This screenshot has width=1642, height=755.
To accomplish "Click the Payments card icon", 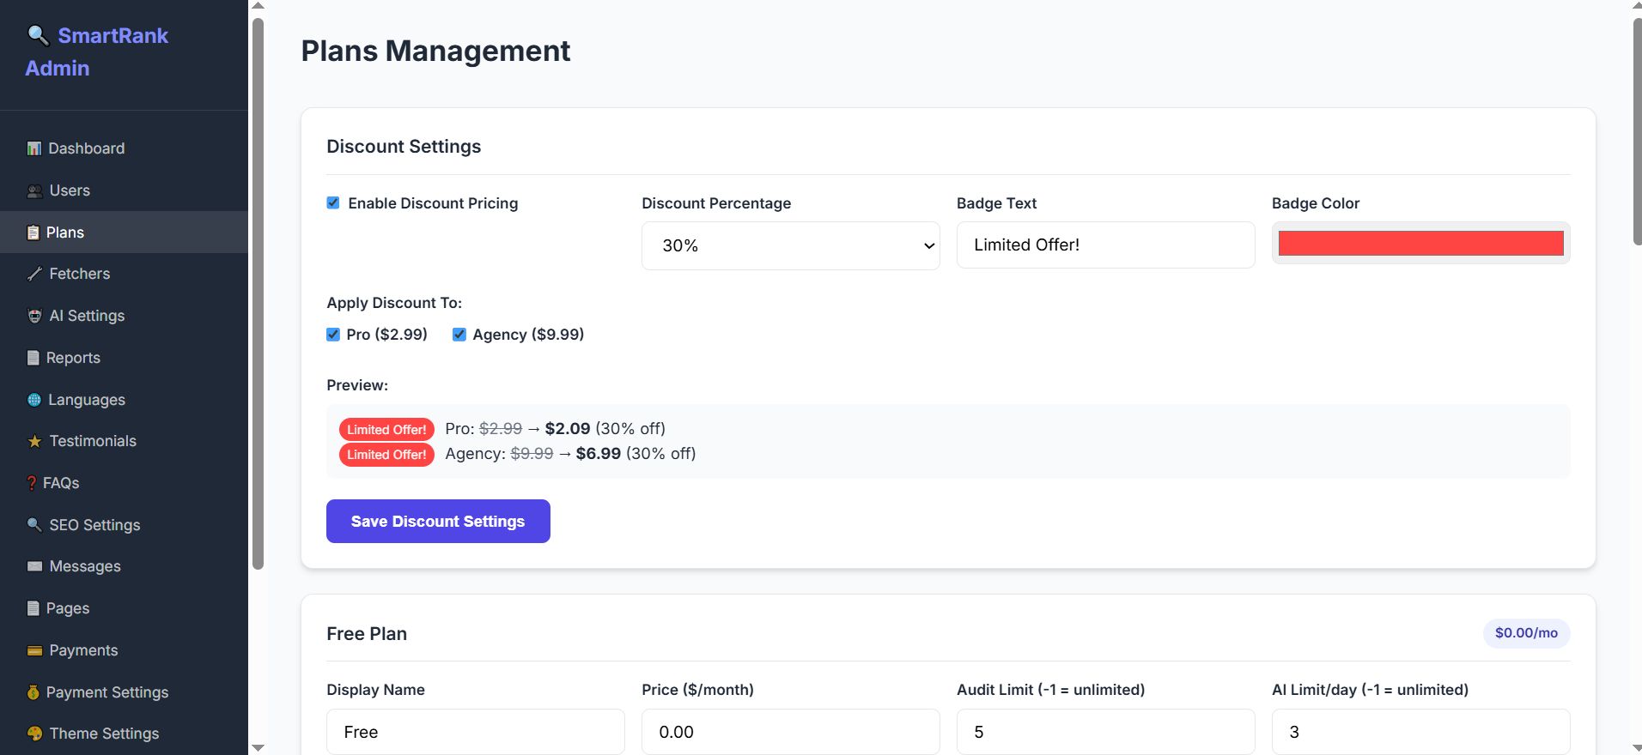I will (35, 650).
